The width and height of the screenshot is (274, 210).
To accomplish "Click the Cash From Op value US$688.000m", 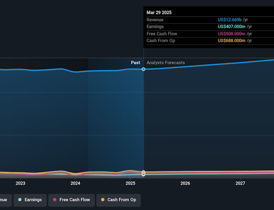I will pyautogui.click(x=231, y=41).
